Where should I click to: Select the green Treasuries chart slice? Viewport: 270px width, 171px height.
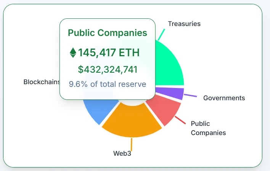[x=169, y=65]
